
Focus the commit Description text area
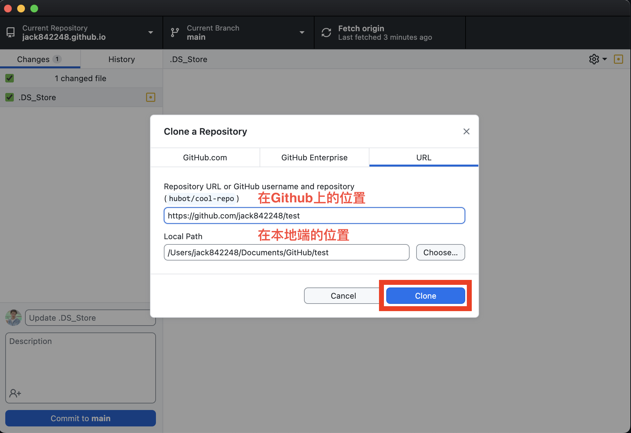coord(80,368)
